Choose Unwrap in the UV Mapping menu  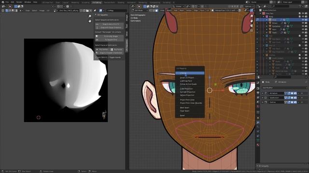point(190,73)
